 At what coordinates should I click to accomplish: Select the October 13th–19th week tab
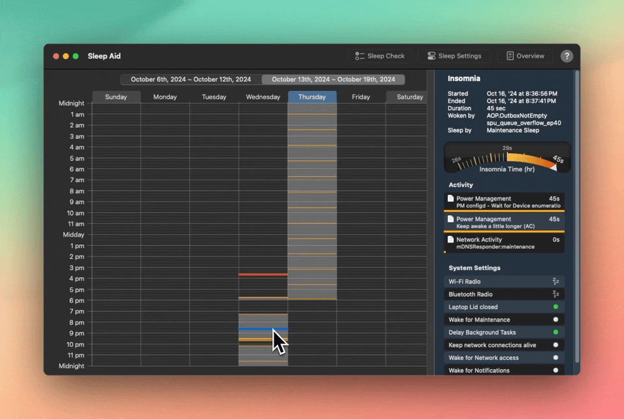pos(333,80)
